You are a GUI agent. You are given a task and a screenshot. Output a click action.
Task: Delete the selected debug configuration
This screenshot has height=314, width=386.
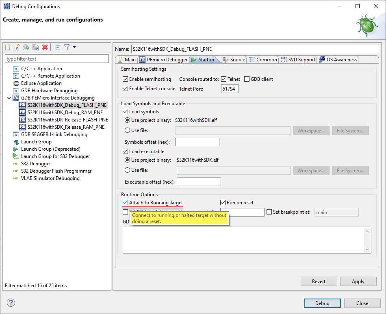[x=45, y=47]
